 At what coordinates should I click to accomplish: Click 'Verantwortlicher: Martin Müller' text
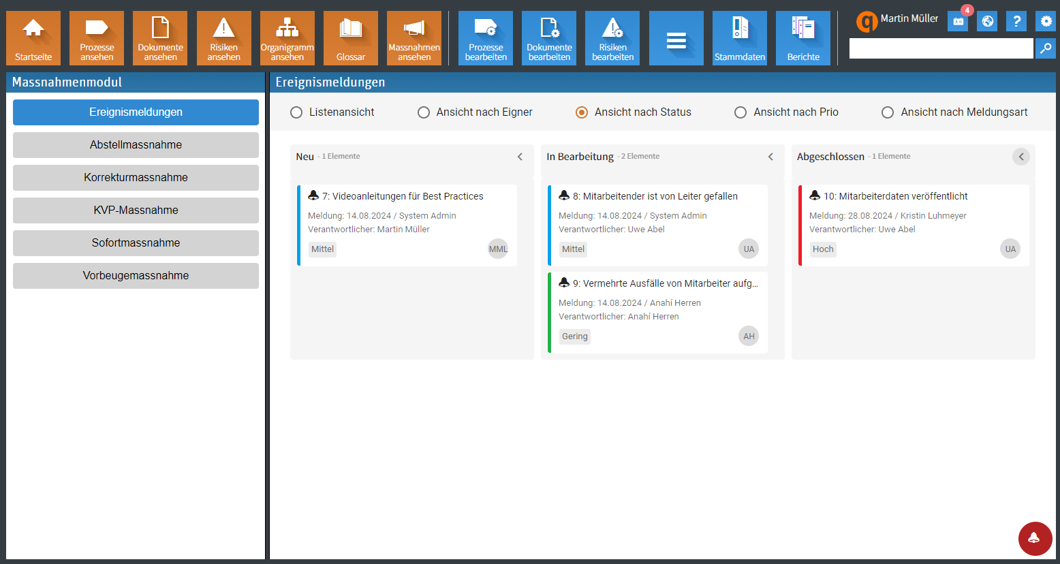[369, 230]
